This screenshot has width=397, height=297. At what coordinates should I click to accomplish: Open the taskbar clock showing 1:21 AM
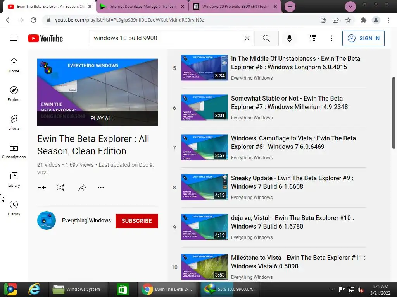click(x=380, y=290)
